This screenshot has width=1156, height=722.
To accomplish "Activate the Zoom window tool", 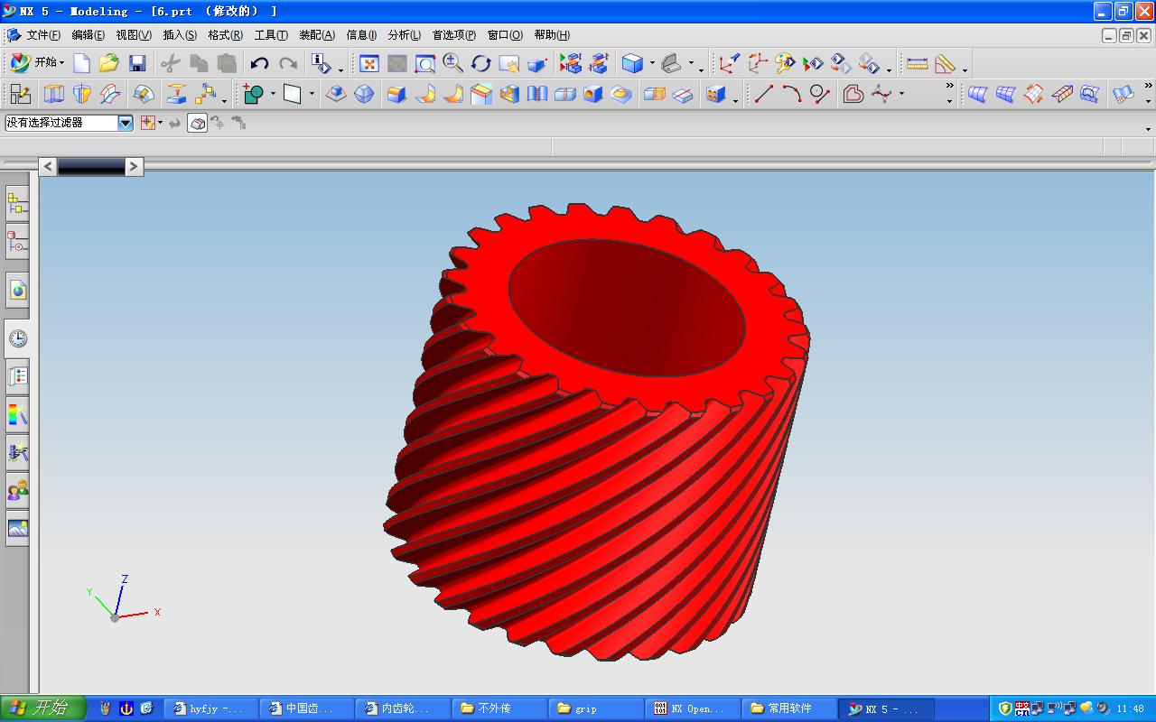I will [x=425, y=63].
